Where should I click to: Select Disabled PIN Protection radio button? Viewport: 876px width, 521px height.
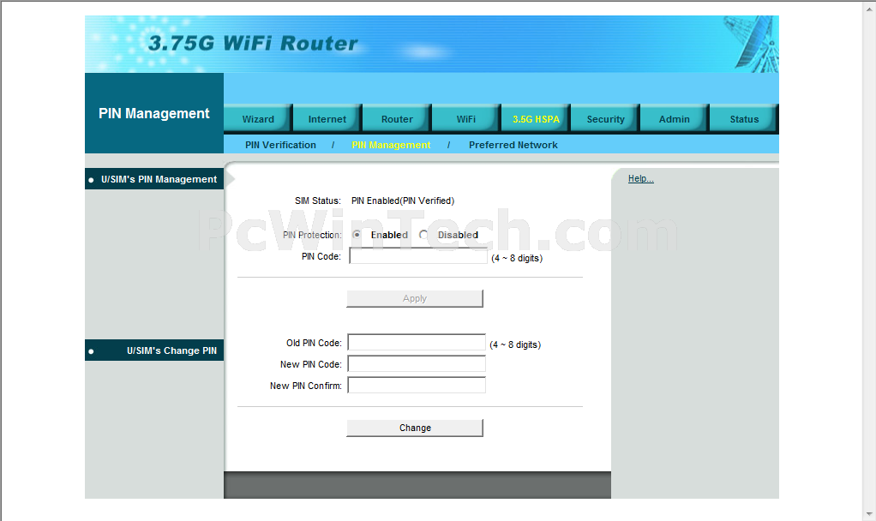click(423, 235)
